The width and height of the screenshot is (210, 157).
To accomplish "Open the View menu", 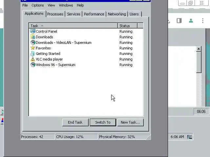I will 51,5.
